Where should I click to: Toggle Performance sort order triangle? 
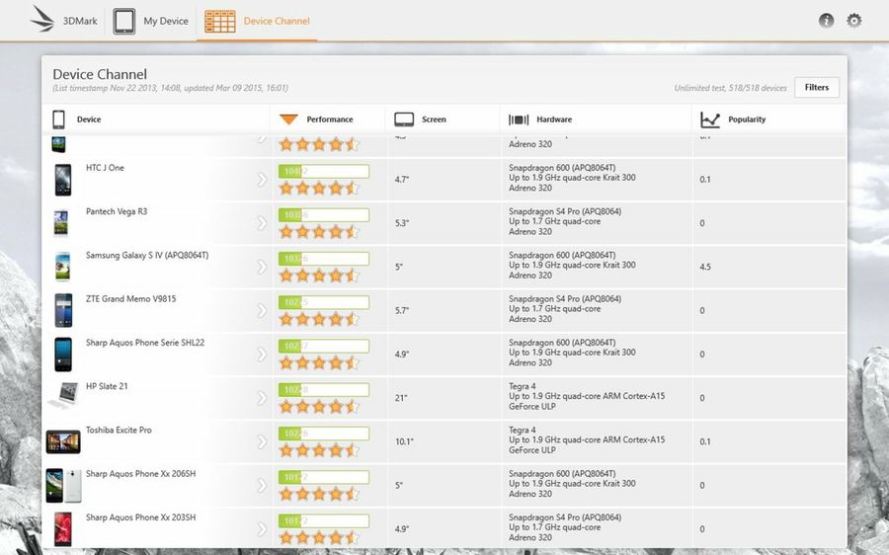click(288, 119)
